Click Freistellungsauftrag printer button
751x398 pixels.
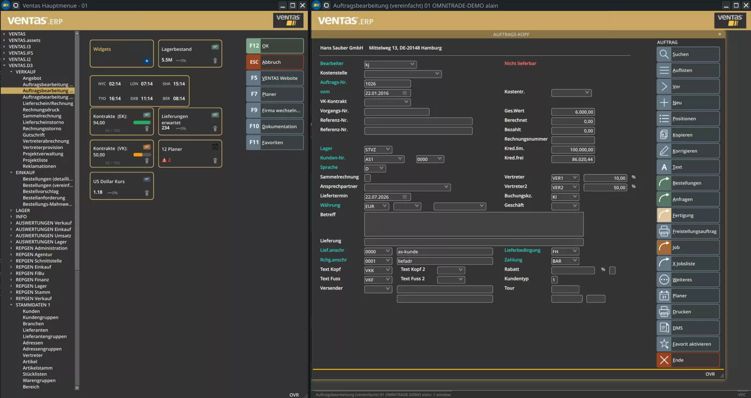tap(688, 231)
